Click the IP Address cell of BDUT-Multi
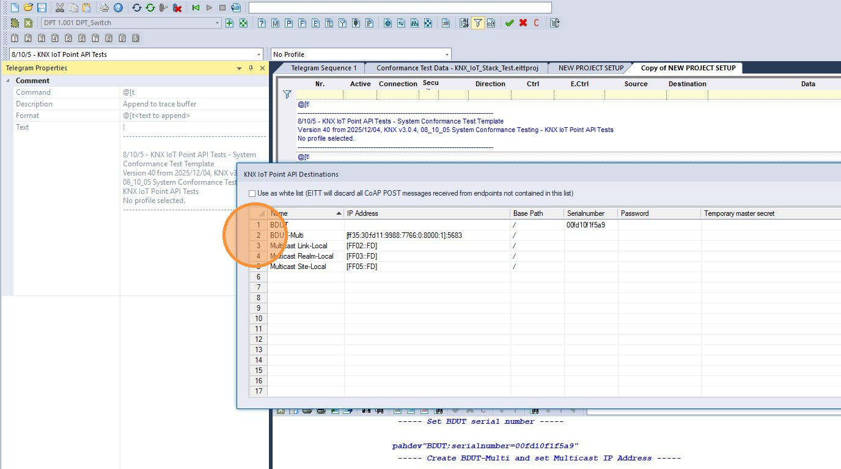Image resolution: width=841 pixels, height=469 pixels. tap(427, 235)
